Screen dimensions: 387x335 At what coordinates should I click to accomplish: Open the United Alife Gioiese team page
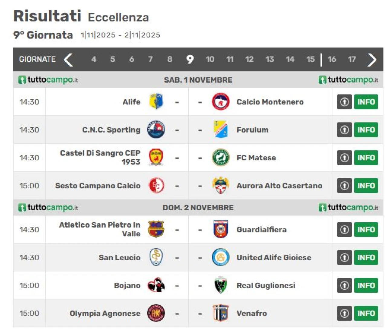coord(274,258)
